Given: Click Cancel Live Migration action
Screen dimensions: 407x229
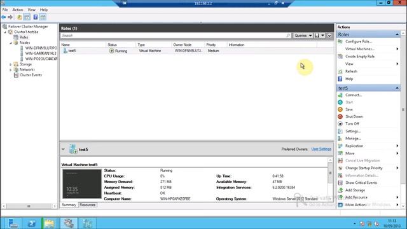Looking at the screenshot, I should tap(362, 161).
